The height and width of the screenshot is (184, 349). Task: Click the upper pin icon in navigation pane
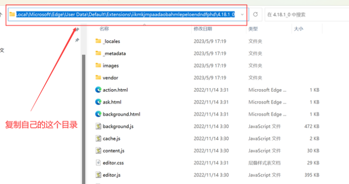coord(77,30)
